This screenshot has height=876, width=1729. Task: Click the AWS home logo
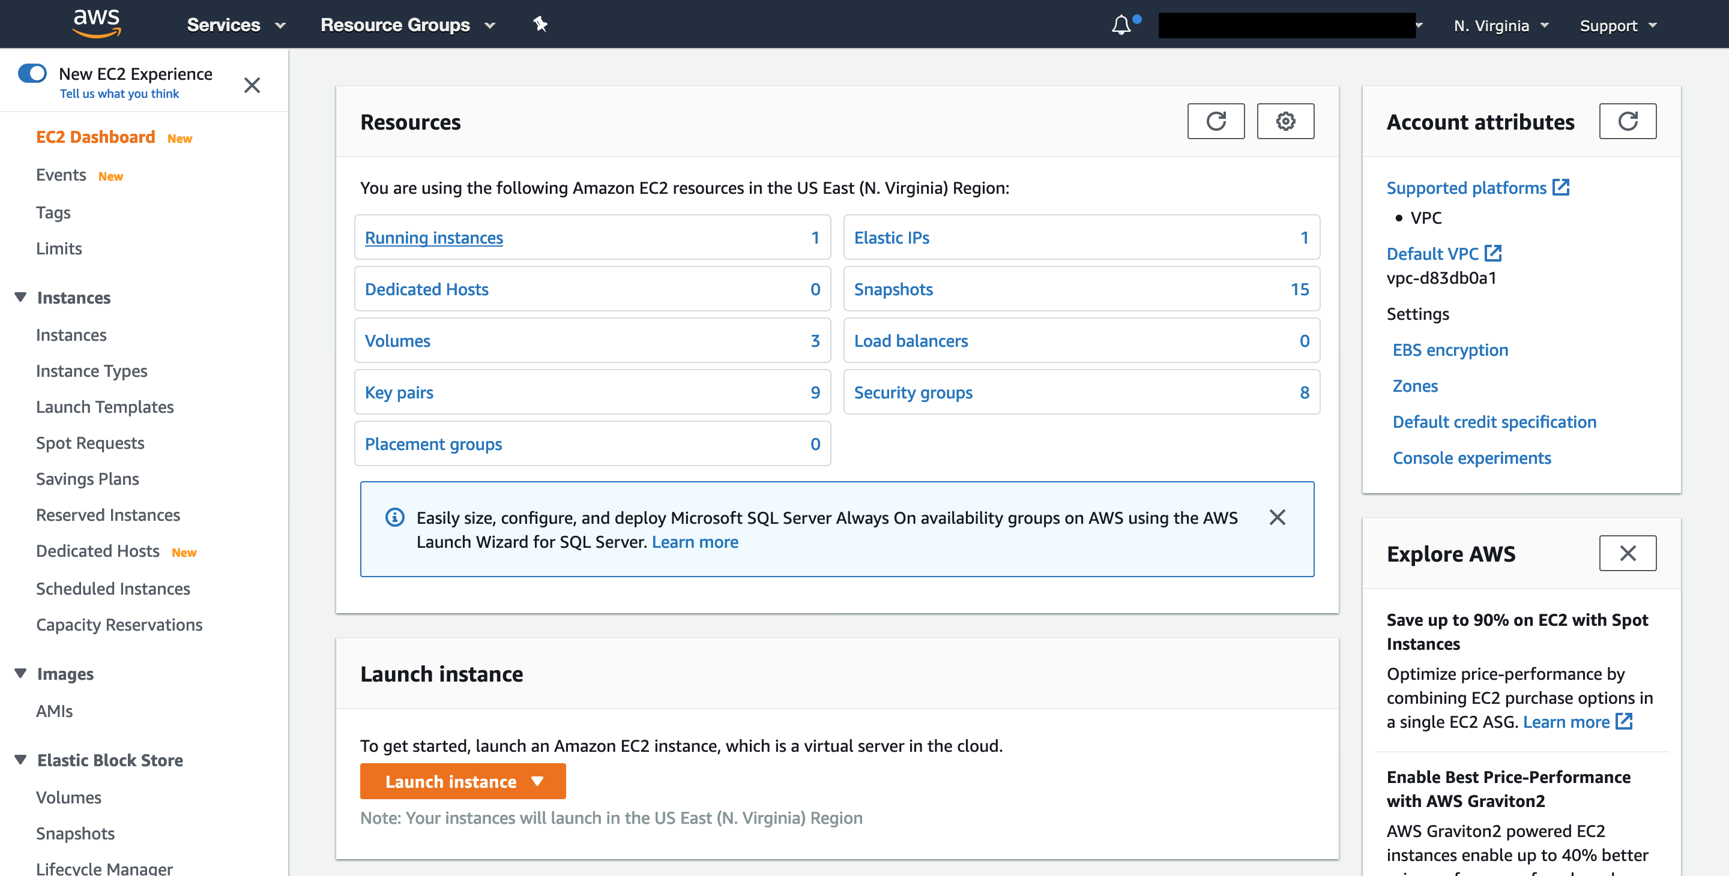click(96, 23)
